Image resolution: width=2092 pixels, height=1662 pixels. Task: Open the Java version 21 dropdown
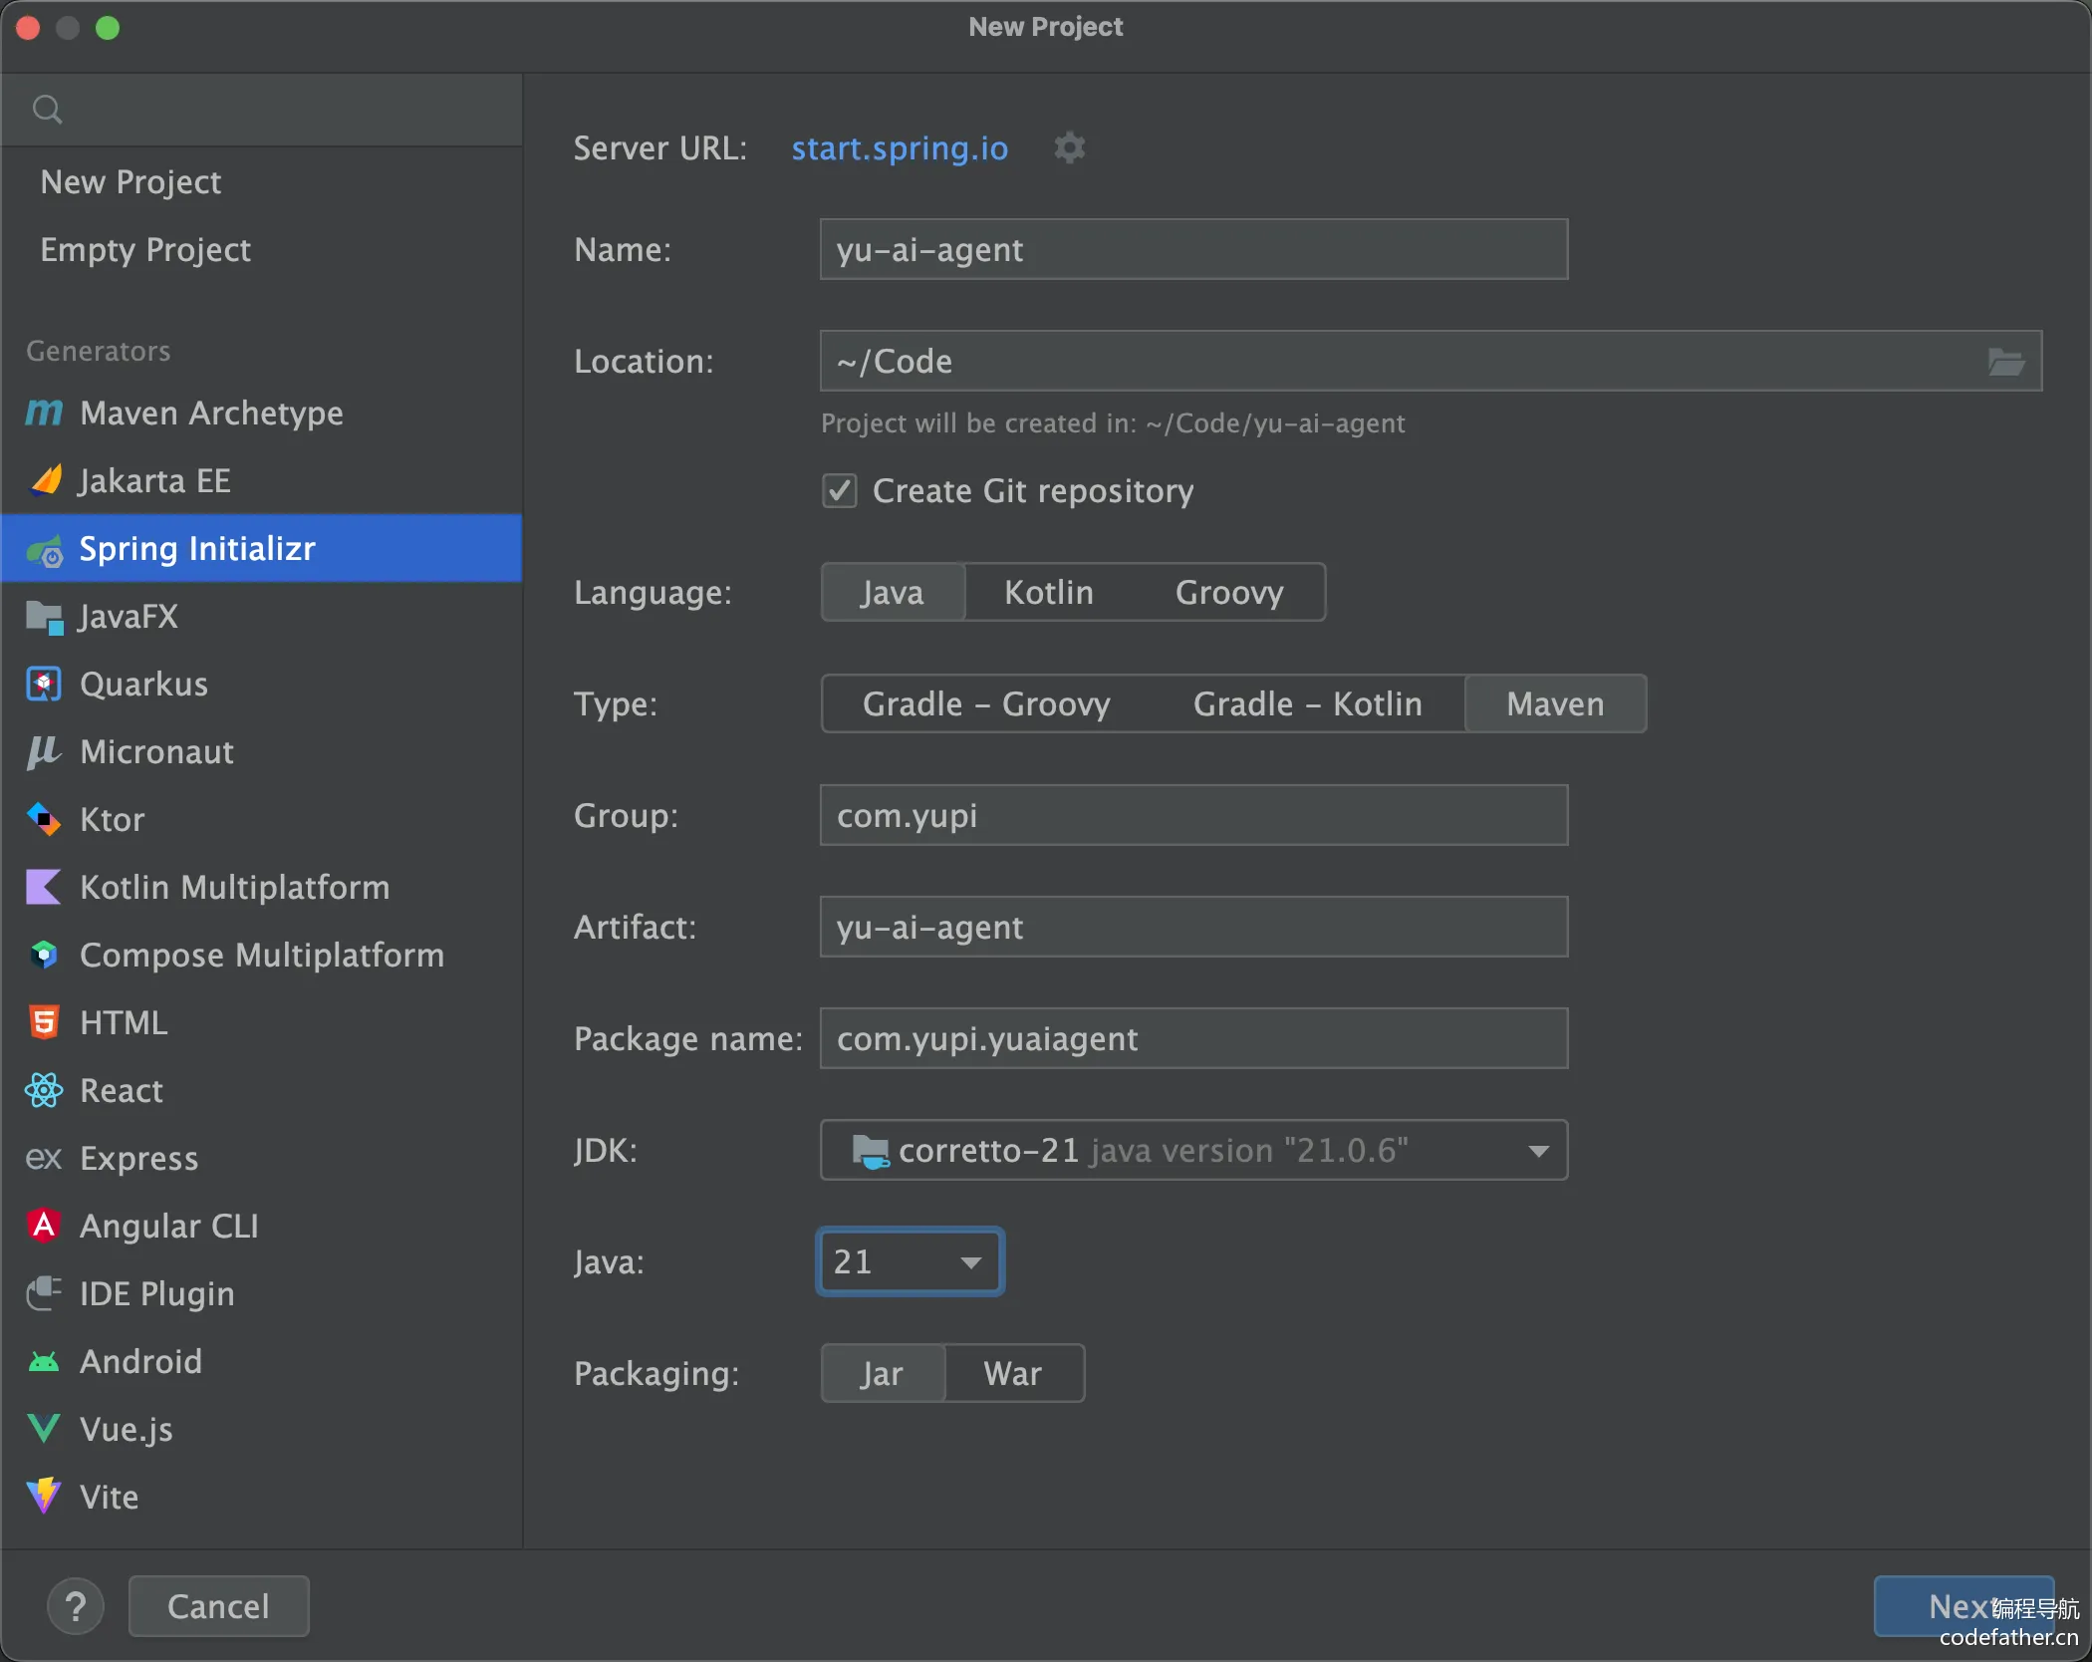[x=910, y=1262]
